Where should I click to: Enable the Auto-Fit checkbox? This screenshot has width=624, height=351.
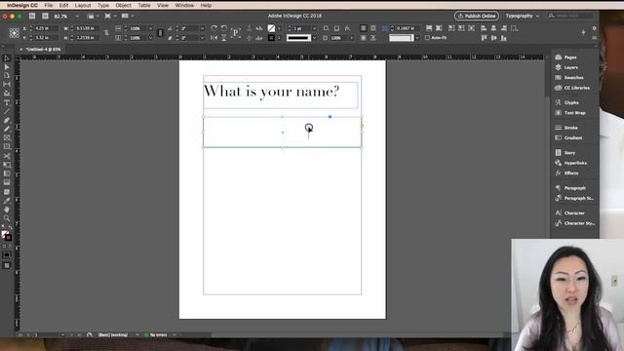(427, 38)
